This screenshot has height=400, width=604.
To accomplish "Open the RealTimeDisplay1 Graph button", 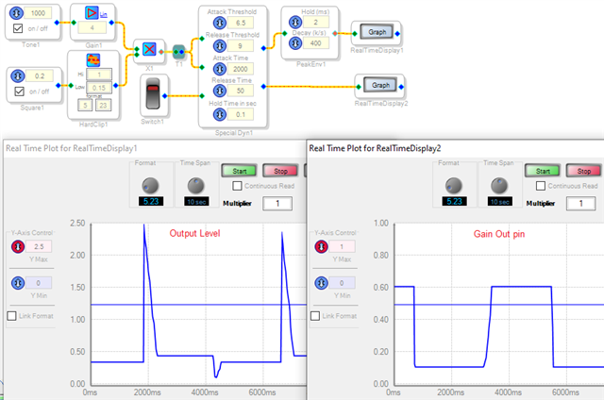I will tap(377, 32).
